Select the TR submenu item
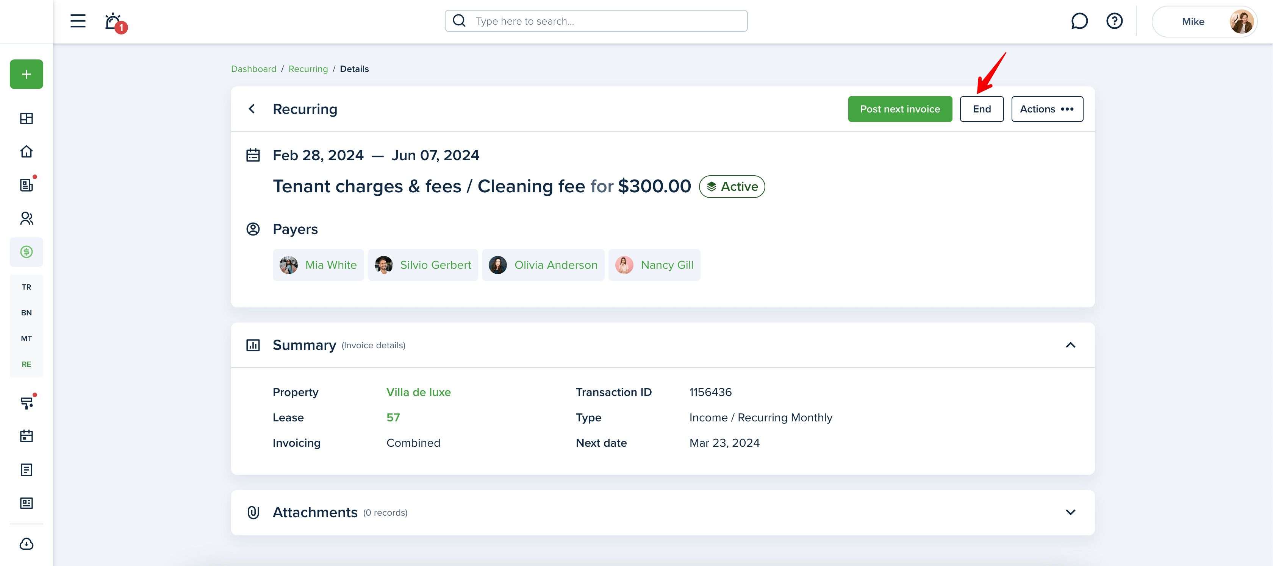1273x566 pixels. click(27, 287)
